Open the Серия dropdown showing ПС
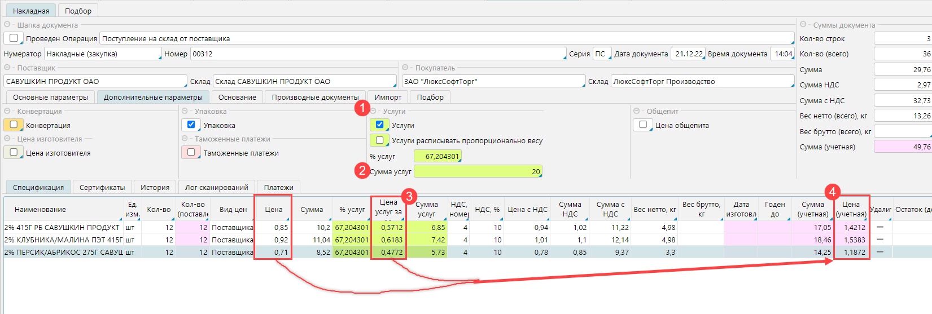Viewport: 932px width, 314px height. tap(601, 54)
